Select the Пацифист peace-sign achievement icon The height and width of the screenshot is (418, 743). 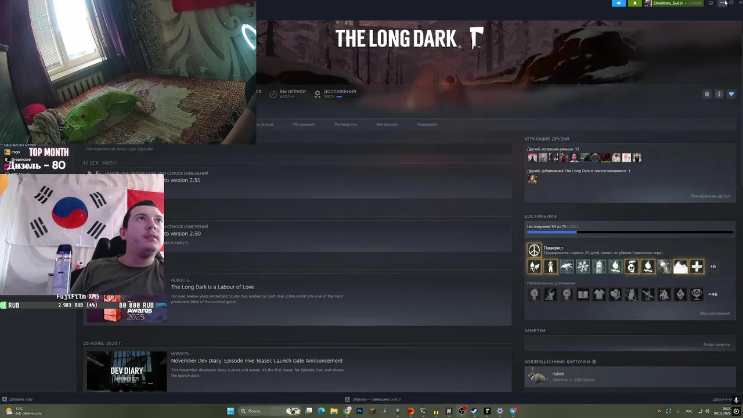click(x=534, y=250)
